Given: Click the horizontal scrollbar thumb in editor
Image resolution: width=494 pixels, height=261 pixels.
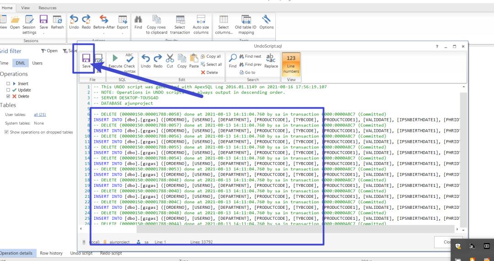Looking at the screenshot, I should pyautogui.click(x=295, y=229).
